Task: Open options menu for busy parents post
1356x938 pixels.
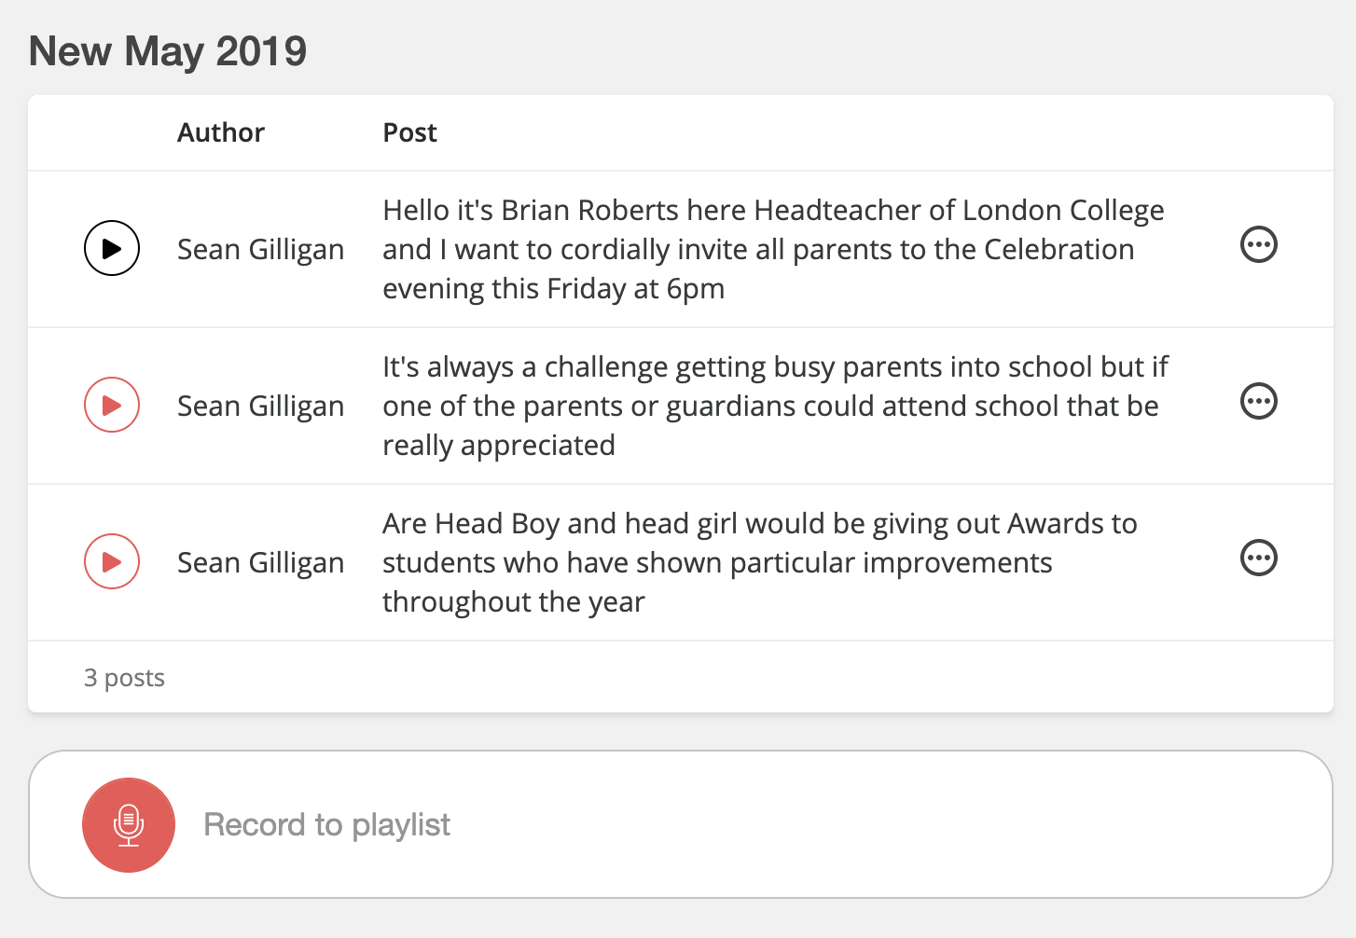Action: click(1258, 402)
